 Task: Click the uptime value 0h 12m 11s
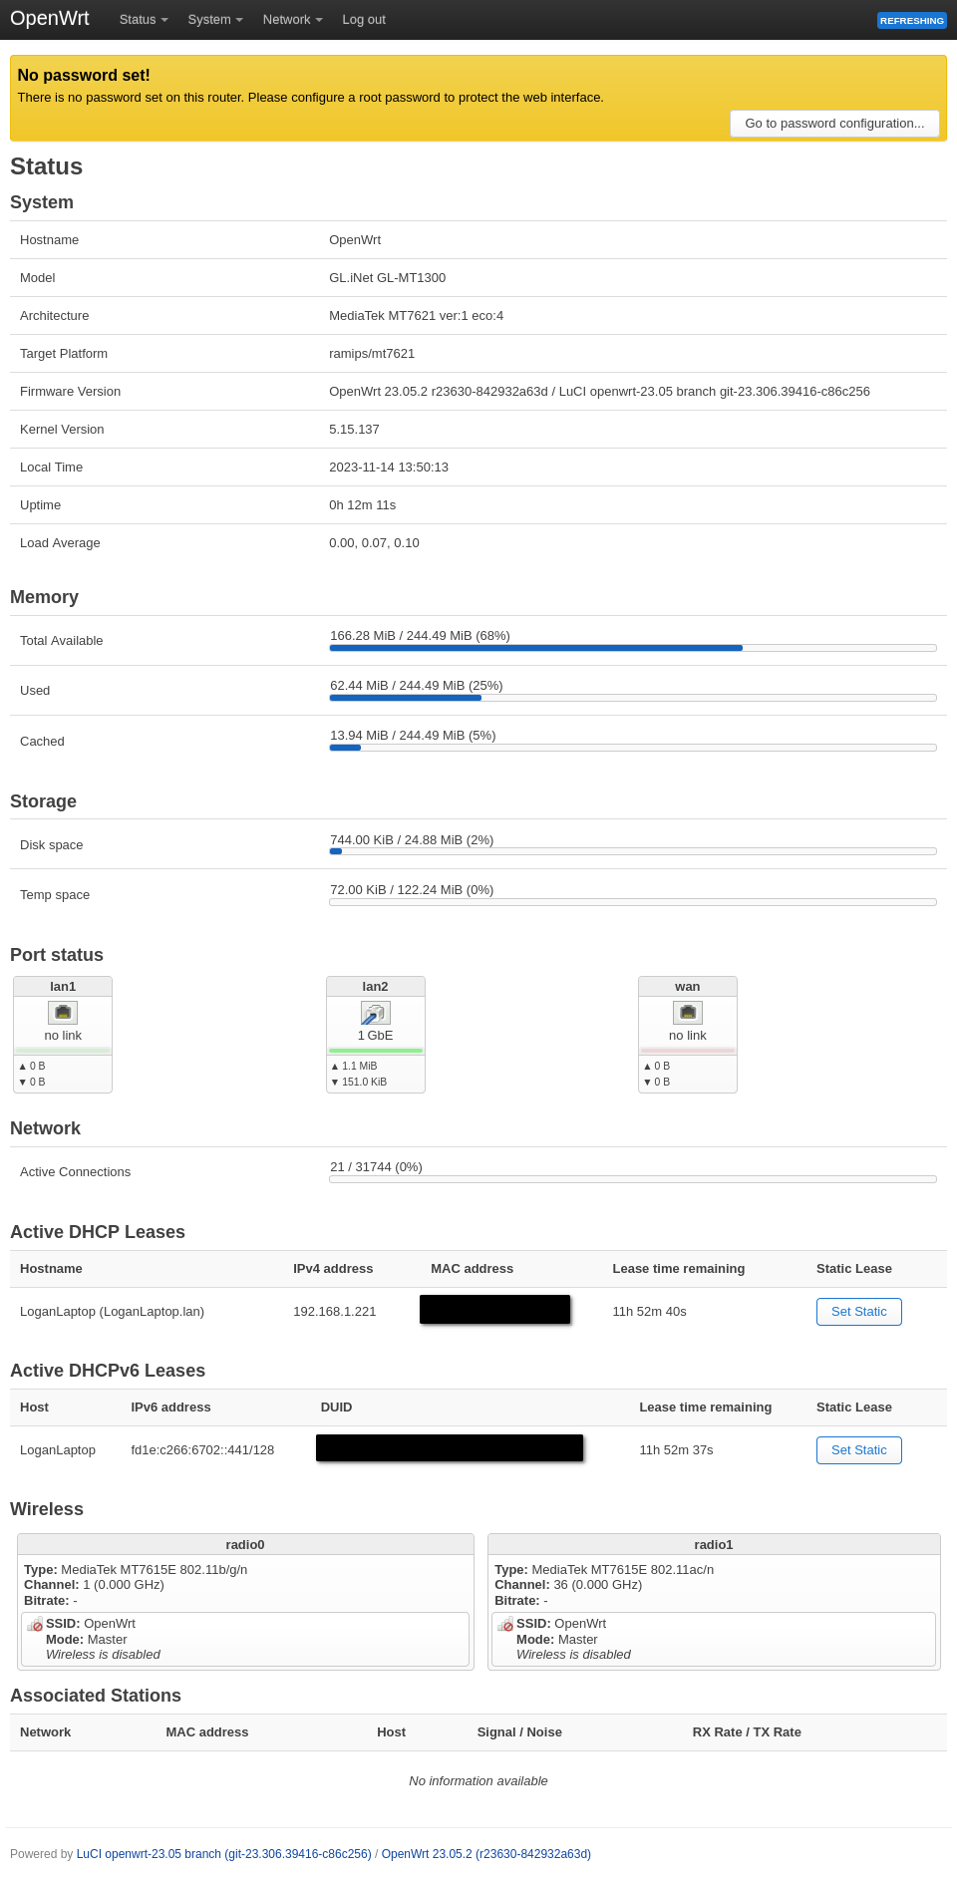[363, 505]
